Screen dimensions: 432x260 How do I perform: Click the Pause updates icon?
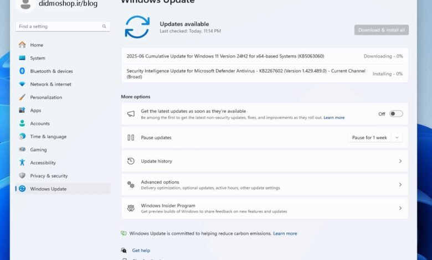[x=131, y=138]
